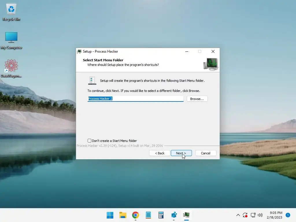Open the volume tray icon
Image resolution: width=296 pixels, height=222 pixels.
(x=260, y=215)
